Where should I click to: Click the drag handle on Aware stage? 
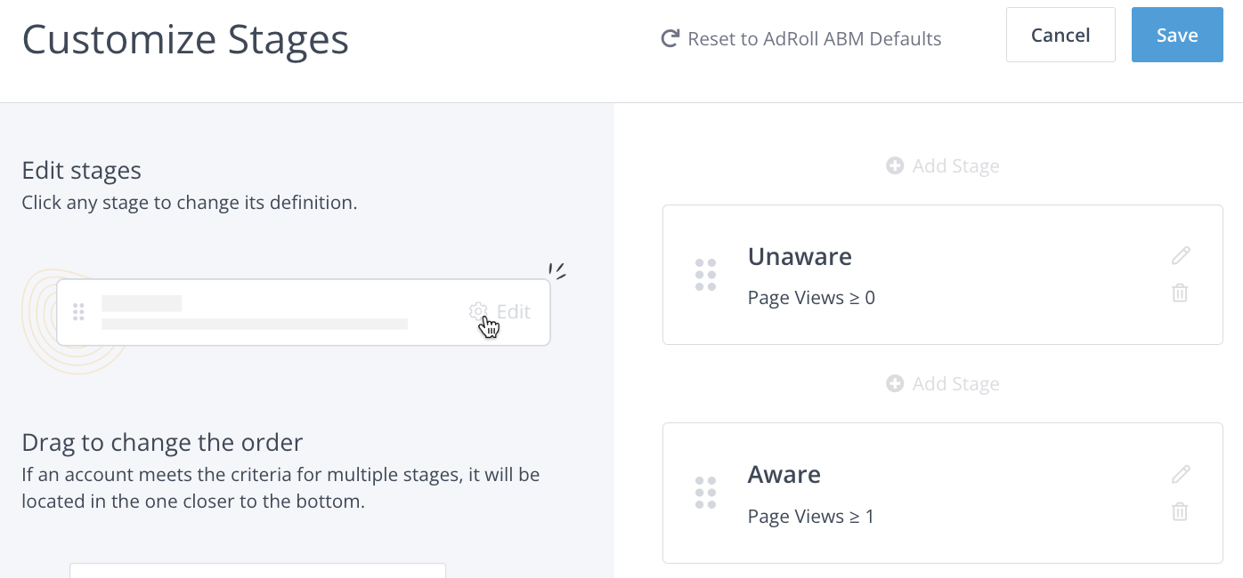point(705,493)
